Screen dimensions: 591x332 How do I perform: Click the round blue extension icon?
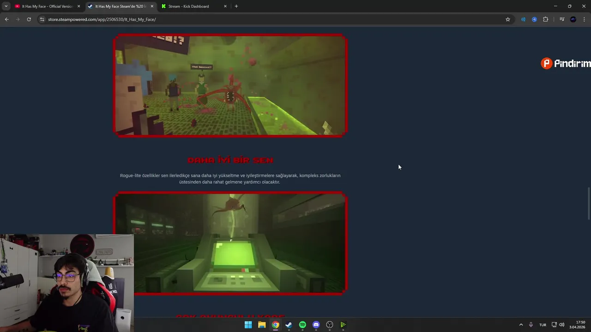coord(534,19)
